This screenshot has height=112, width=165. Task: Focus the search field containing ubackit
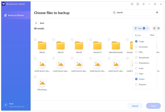click(136, 13)
